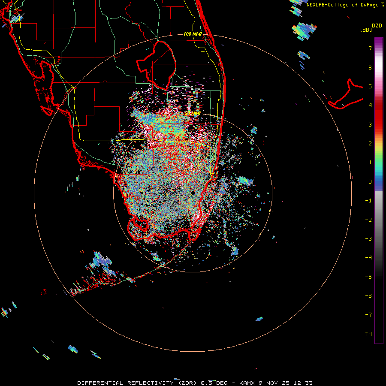Click the 50 NMI range ring label
The height and width of the screenshot is (386, 386).
point(193,114)
